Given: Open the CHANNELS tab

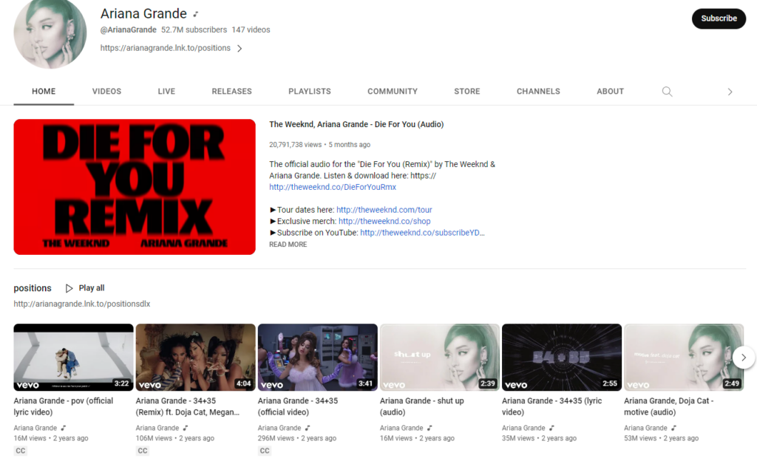Looking at the screenshot, I should (x=538, y=91).
